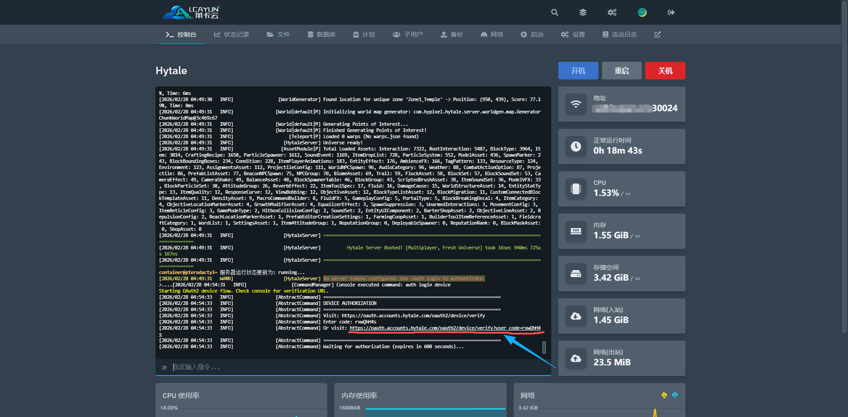The height and width of the screenshot is (417, 848).
Task: Click the console scrollbar thumb
Action: pos(544,347)
